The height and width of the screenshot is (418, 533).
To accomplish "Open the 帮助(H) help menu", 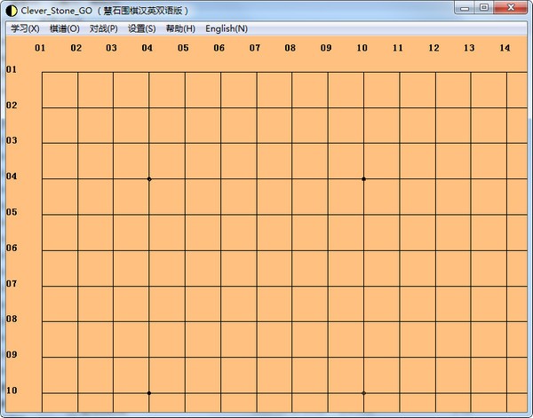I will pos(180,29).
